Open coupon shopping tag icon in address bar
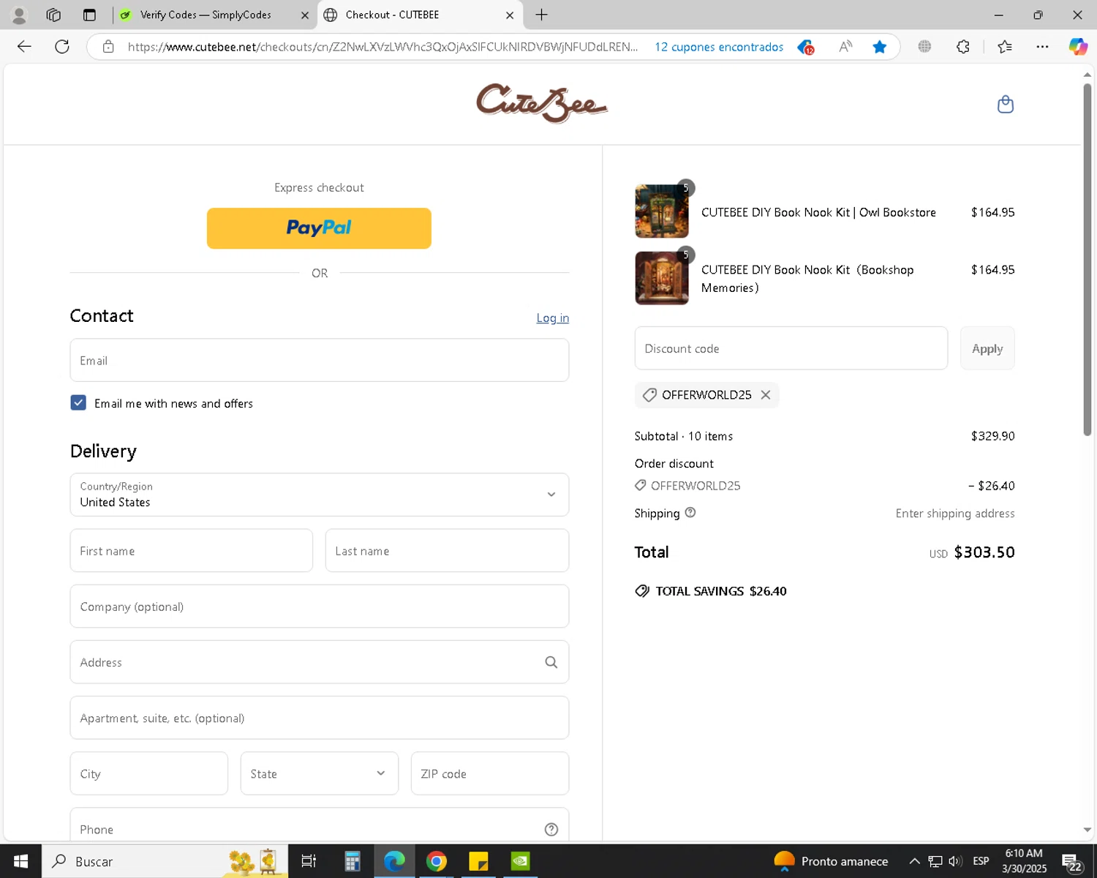This screenshot has width=1097, height=878. coord(806,47)
